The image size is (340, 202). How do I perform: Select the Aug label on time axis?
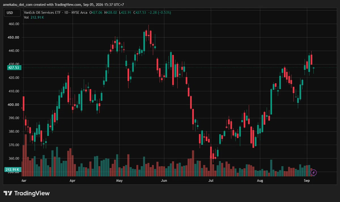click(260, 180)
